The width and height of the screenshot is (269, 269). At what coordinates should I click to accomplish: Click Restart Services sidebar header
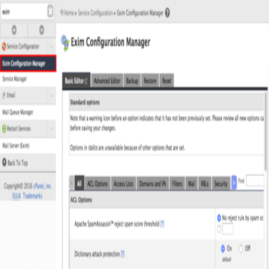(x=28, y=129)
